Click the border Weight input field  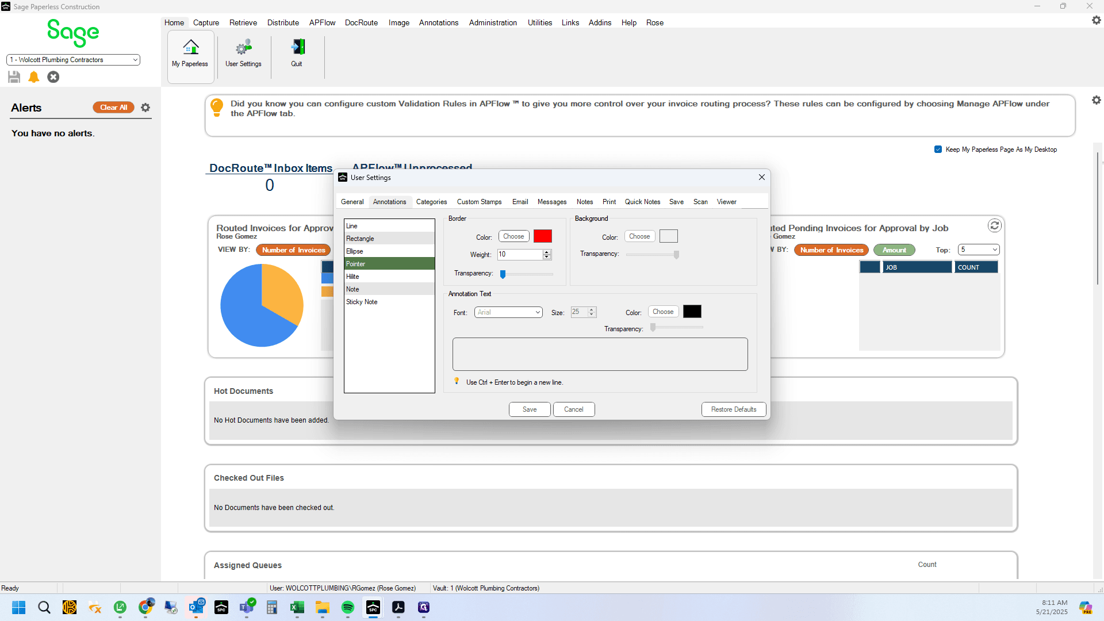click(520, 255)
